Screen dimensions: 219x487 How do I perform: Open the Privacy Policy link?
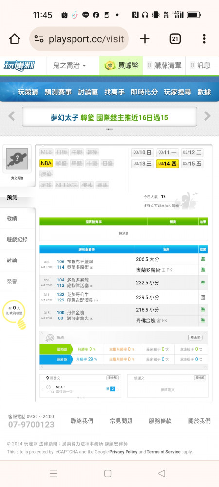pyautogui.click(x=124, y=452)
